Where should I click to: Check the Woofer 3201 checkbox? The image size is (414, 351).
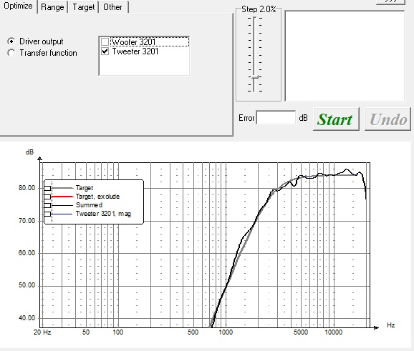click(105, 42)
